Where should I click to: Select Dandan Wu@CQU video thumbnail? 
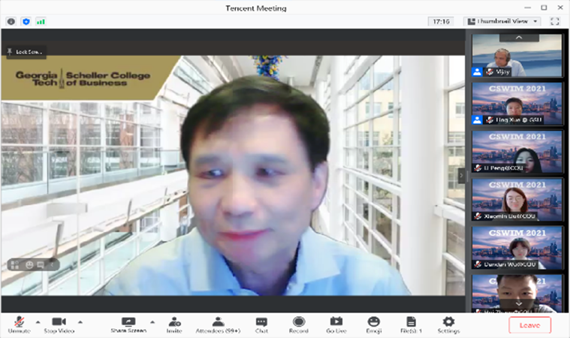tap(517, 248)
